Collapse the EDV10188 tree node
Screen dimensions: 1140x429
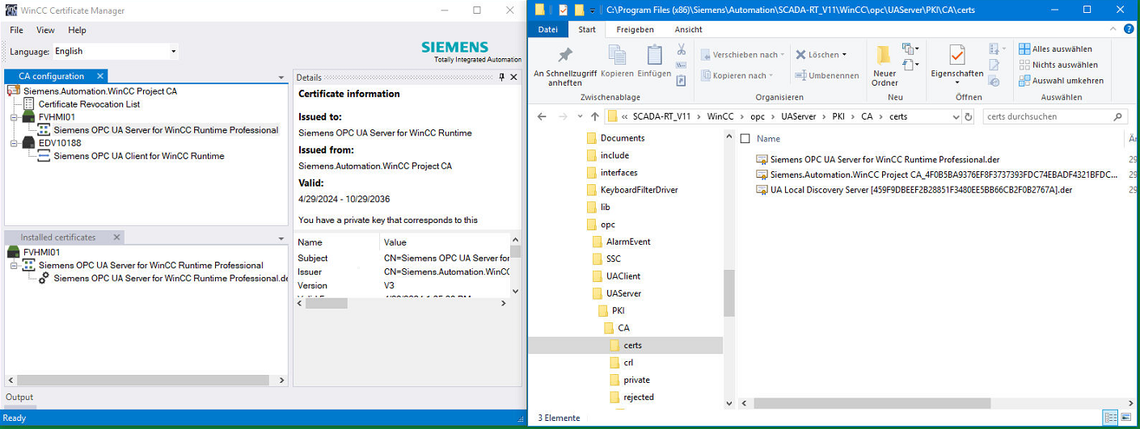[14, 143]
